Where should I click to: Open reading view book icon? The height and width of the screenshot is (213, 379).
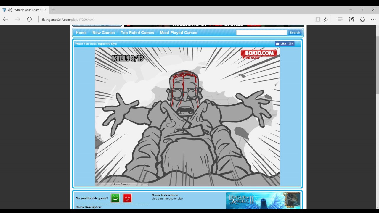pyautogui.click(x=318, y=19)
